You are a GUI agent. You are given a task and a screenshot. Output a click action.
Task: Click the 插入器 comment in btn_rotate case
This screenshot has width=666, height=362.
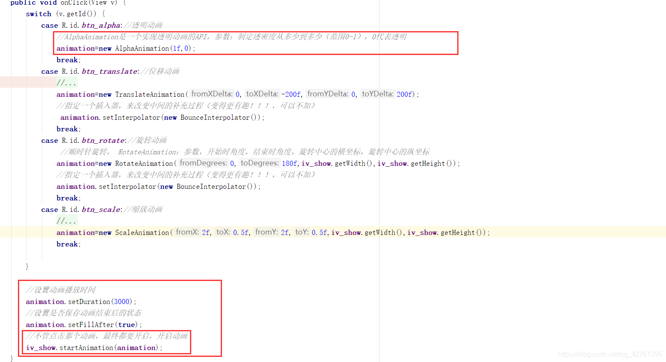click(x=186, y=174)
